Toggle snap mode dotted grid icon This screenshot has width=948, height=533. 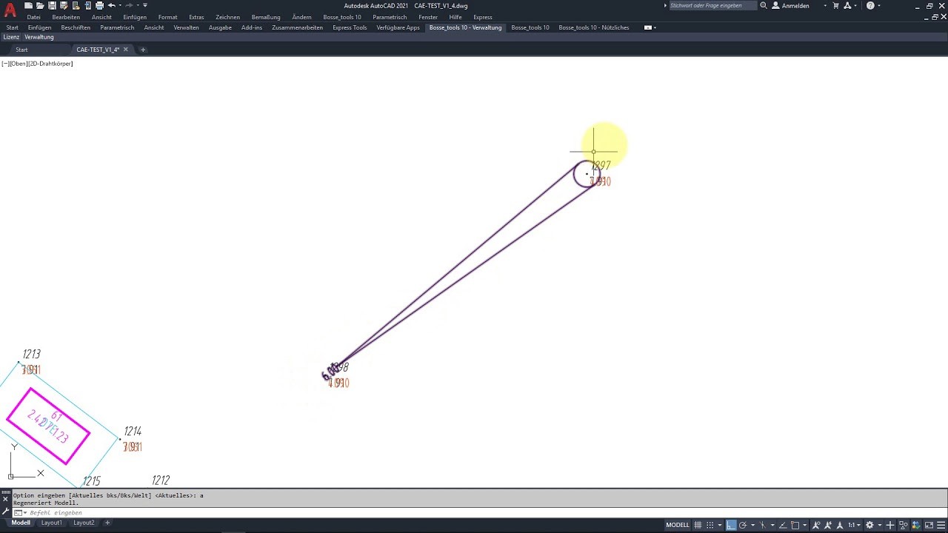[x=710, y=525]
